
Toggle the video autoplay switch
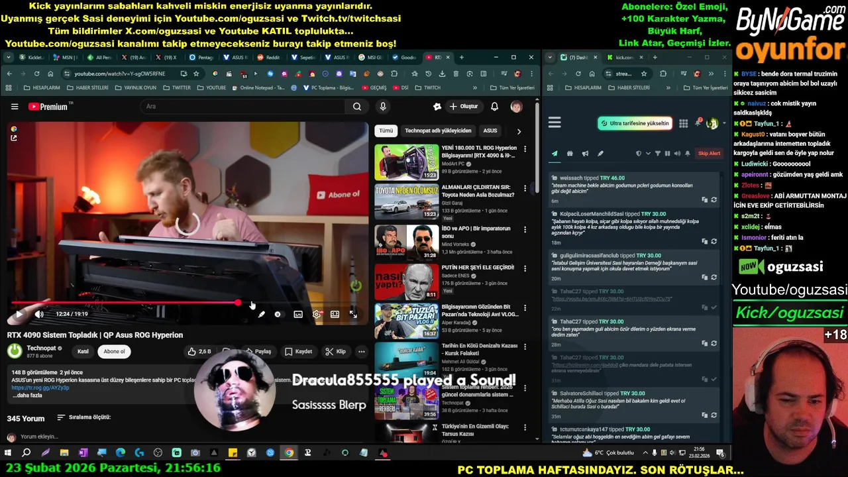coord(278,314)
